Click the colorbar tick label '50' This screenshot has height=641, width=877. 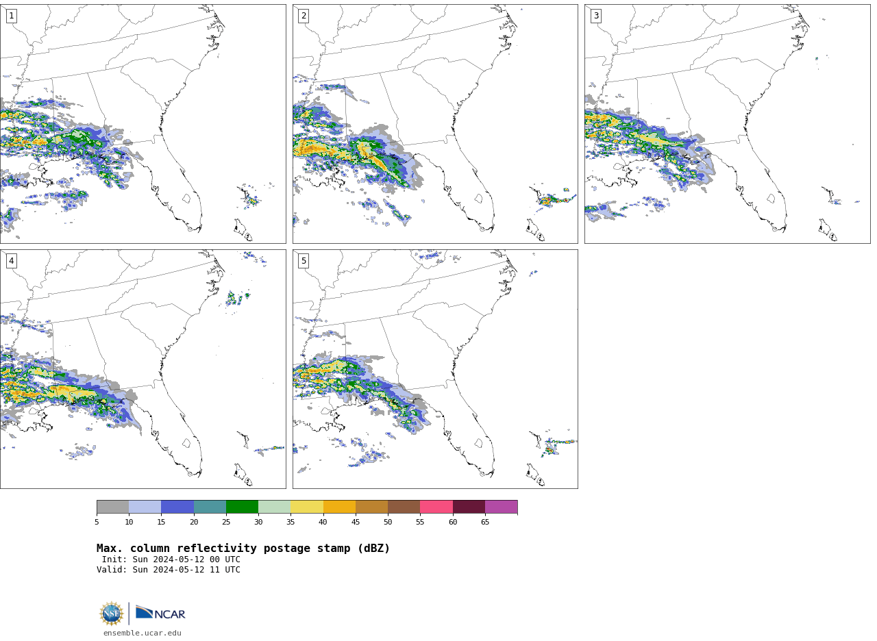pos(388,523)
